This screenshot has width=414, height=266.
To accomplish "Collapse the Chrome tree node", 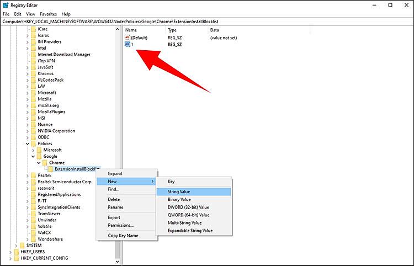I will (39, 163).
